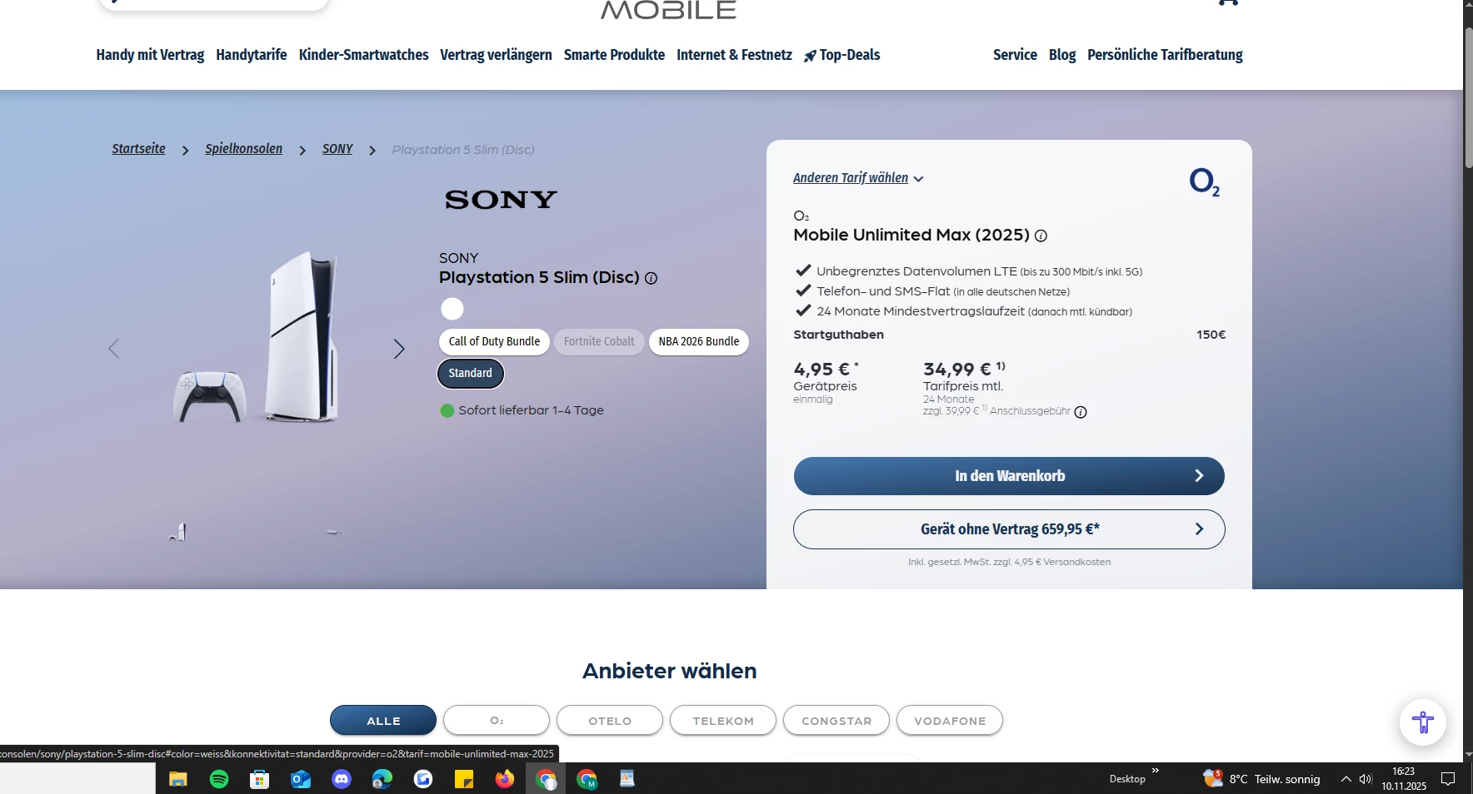Launch Firefox from the taskbar

(x=505, y=779)
